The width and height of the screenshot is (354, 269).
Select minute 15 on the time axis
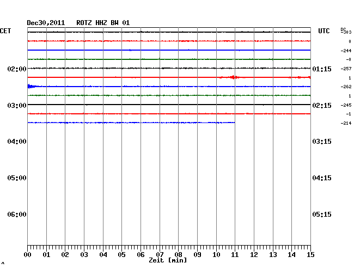point(310,255)
